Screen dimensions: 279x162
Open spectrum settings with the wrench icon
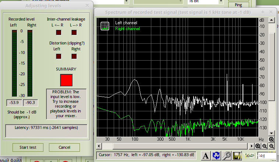[226, 156]
